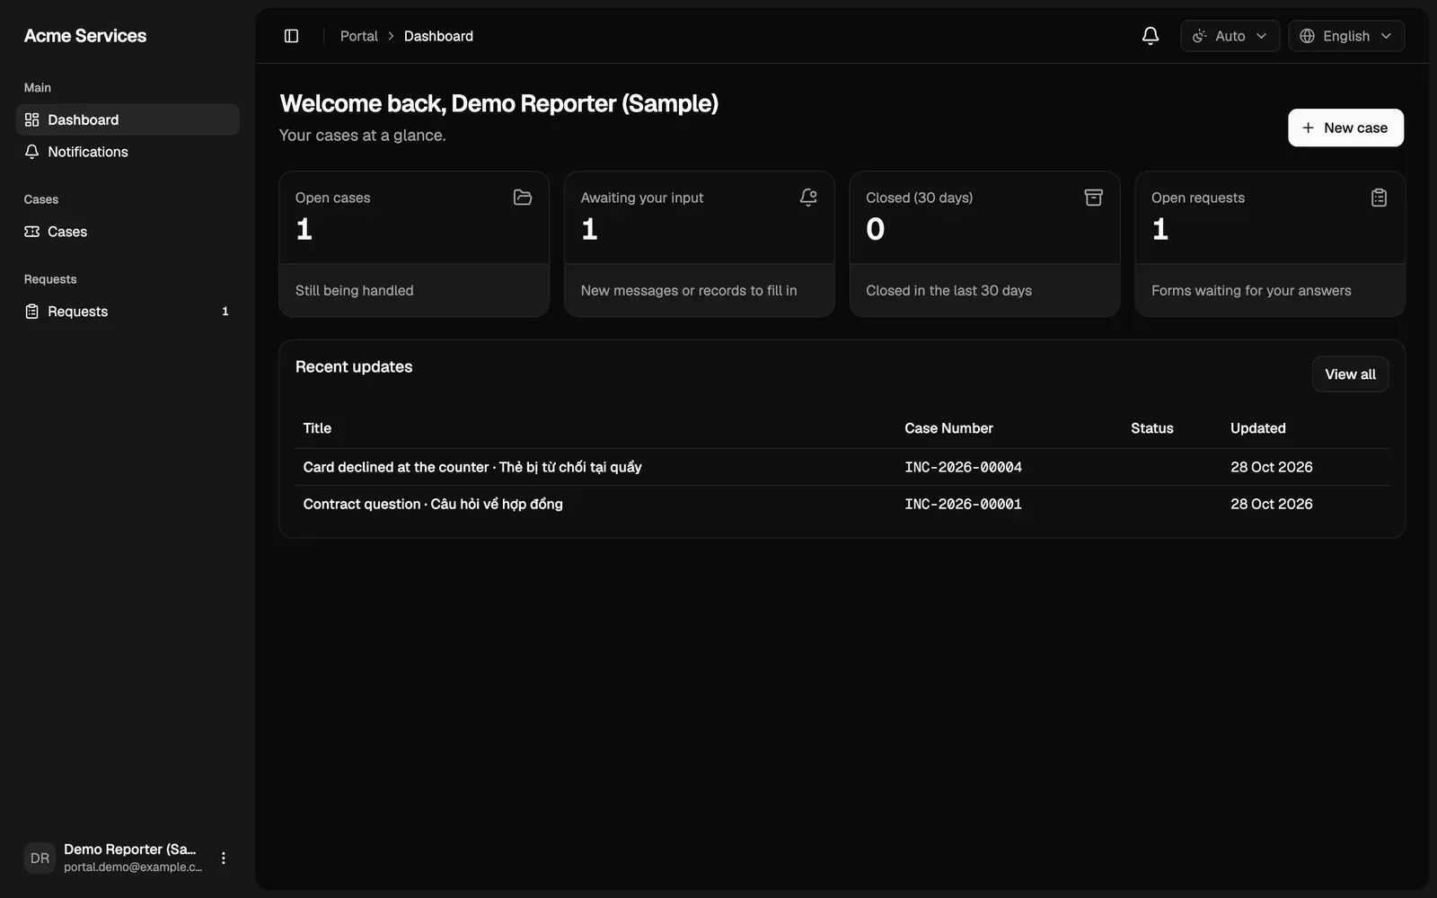Open the notifications bell in the header

point(1150,36)
